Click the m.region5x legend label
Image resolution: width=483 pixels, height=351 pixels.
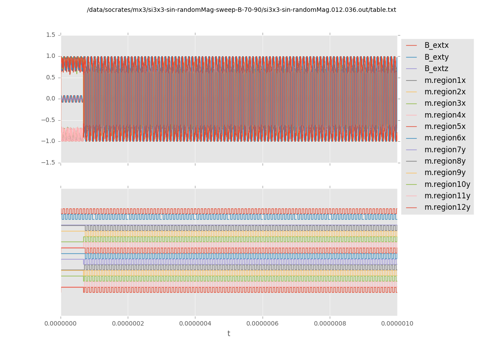tap(445, 126)
